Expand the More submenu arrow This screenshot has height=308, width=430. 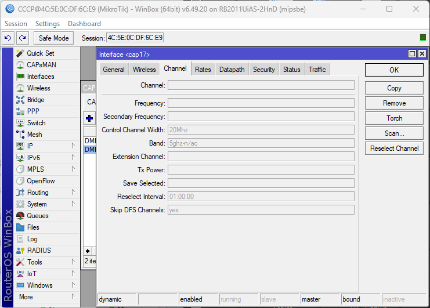pos(73,296)
